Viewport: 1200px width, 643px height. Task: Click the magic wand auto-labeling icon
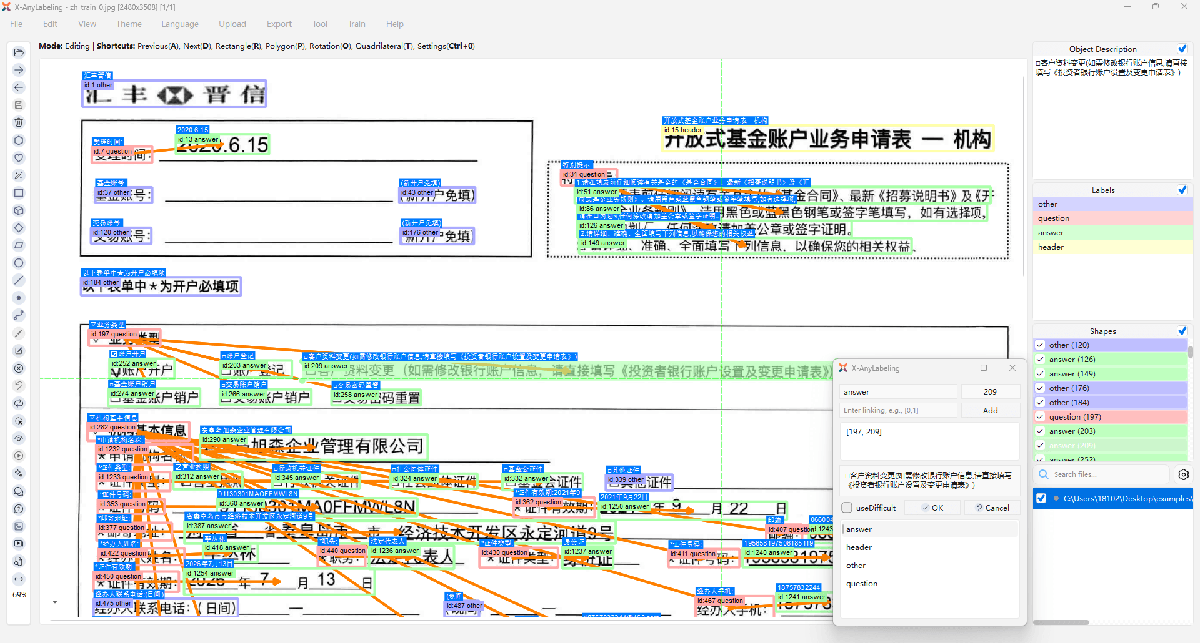[x=19, y=175]
